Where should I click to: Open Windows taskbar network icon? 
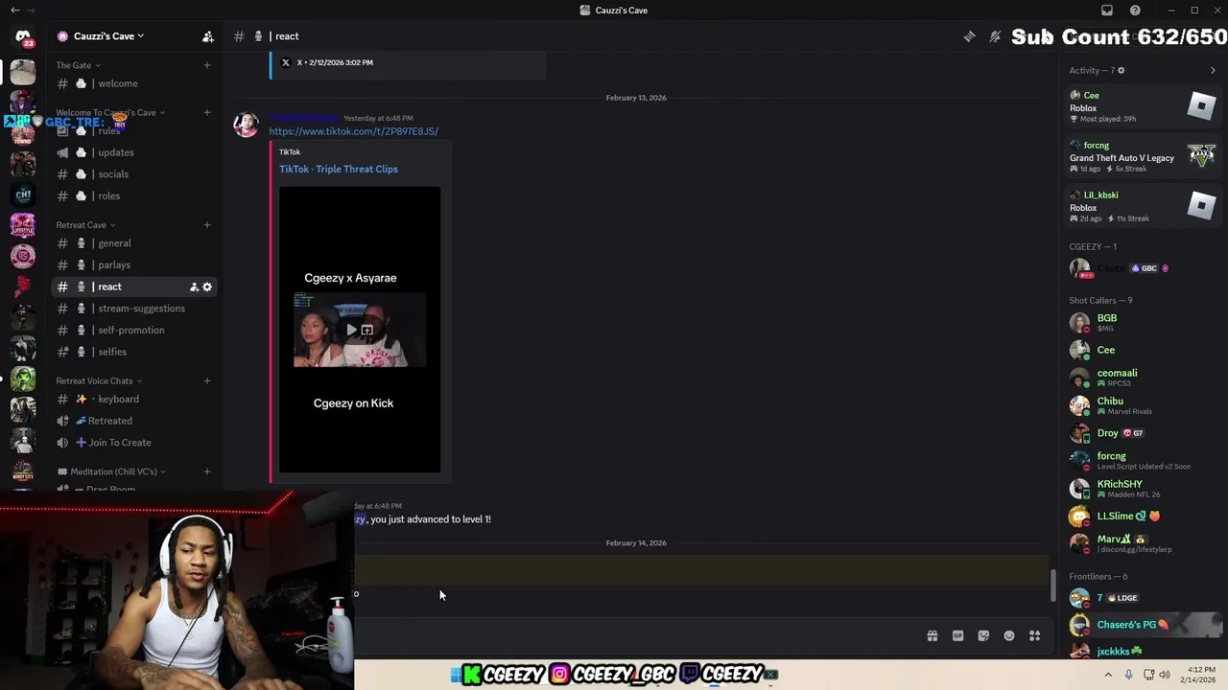[1147, 675]
